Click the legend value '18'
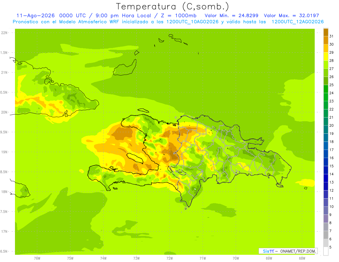Screen dimensions: 339x262 (x=331, y=142)
